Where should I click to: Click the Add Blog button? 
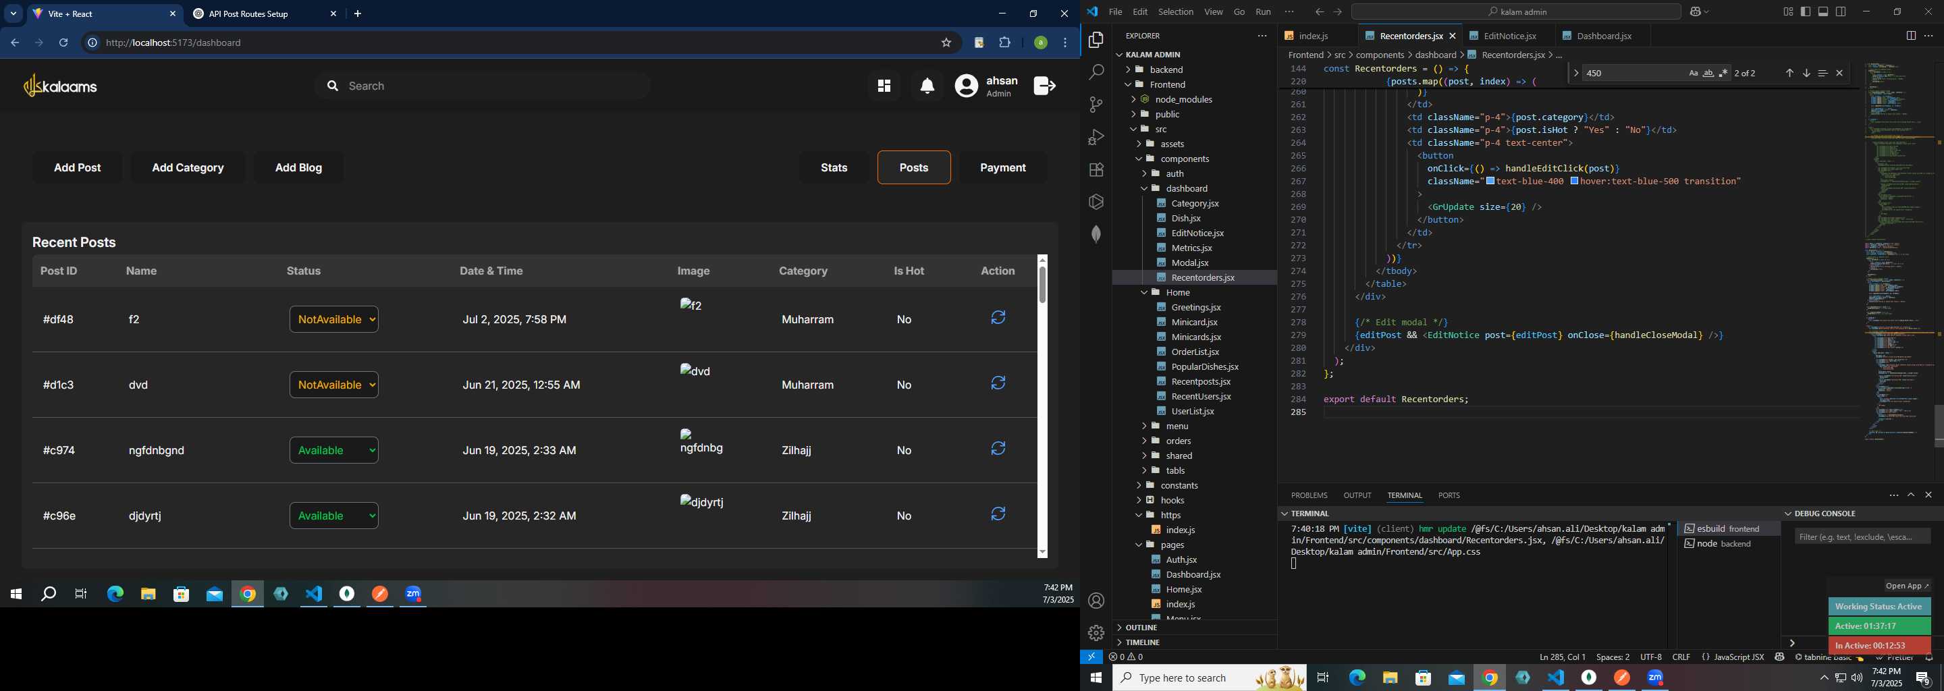(298, 167)
